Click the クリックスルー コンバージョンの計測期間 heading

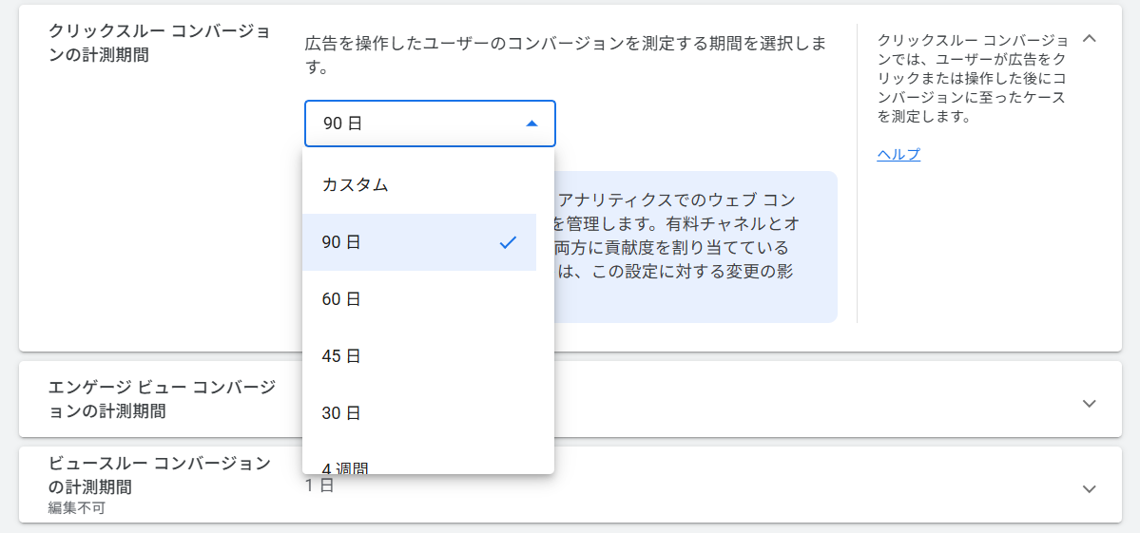click(x=160, y=43)
